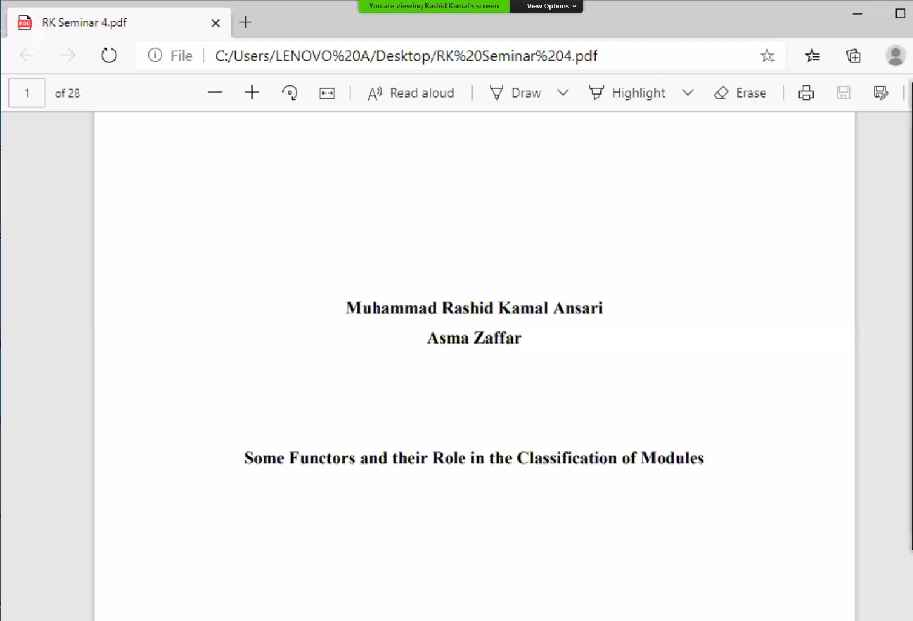Select the Erase tool

coord(740,93)
